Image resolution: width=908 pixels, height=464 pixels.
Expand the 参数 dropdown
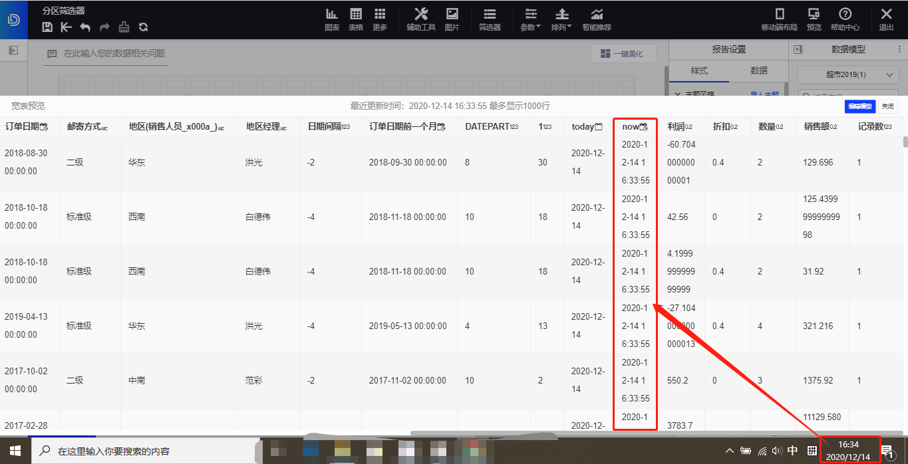[531, 19]
